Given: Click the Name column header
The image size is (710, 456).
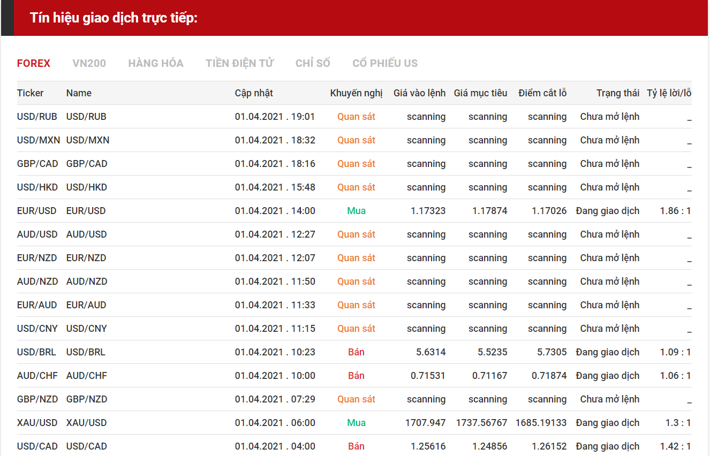Looking at the screenshot, I should point(79,93).
